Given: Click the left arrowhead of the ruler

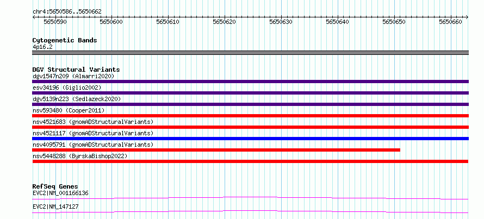Looking at the screenshot, I should click(x=34, y=17).
